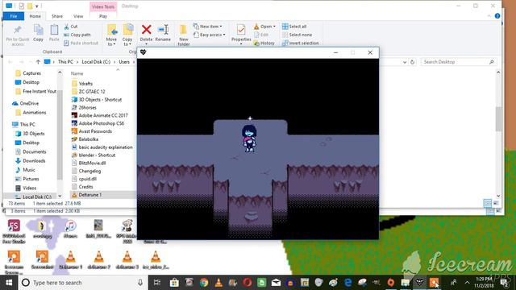Click the Task View taskbar icon

click(x=157, y=283)
